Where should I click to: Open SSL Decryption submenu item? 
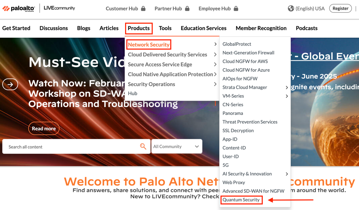[238, 131]
